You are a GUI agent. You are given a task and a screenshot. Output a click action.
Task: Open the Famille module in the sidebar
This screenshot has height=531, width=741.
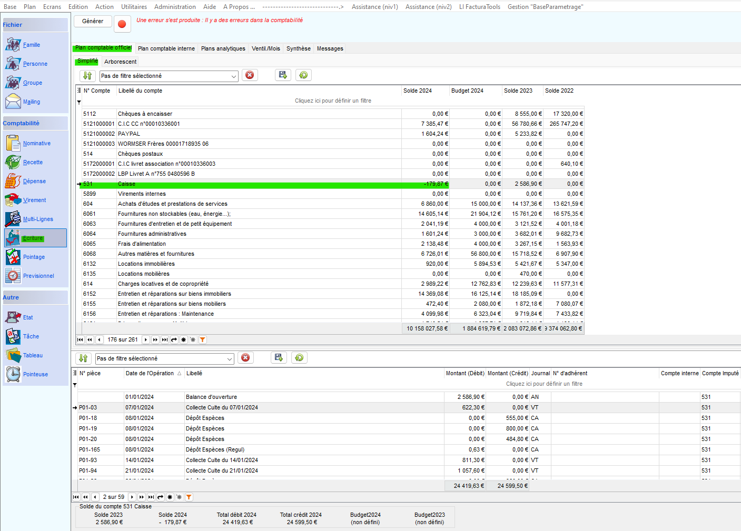31,45
